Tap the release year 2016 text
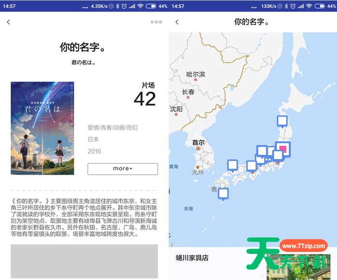The width and height of the screenshot is (337, 280). click(94, 151)
